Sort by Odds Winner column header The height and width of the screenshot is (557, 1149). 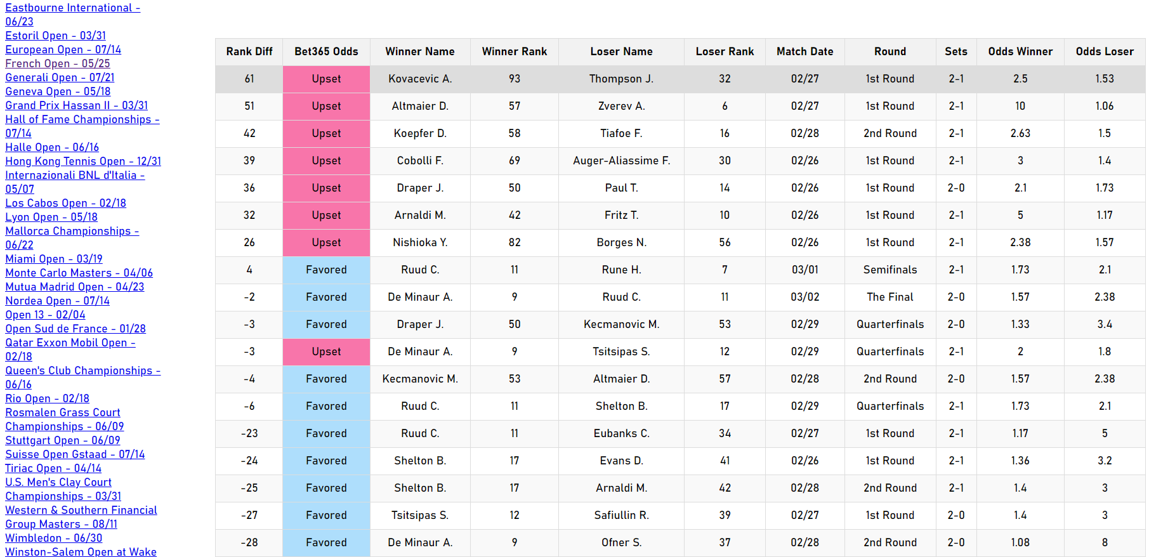tap(1020, 51)
